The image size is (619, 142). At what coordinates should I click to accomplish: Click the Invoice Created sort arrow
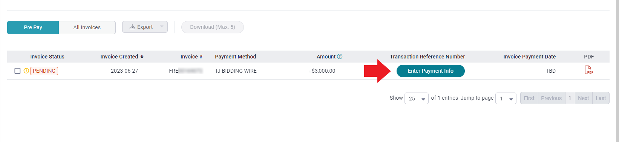[142, 57]
